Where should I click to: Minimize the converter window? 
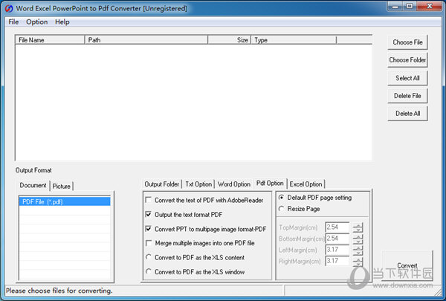[395, 6]
